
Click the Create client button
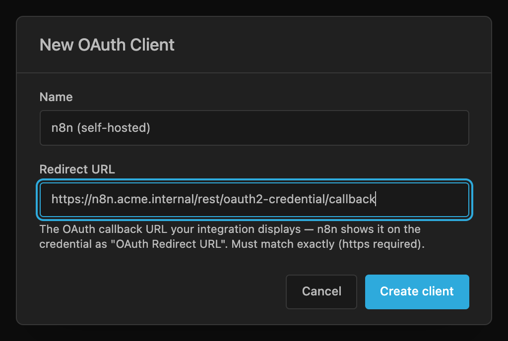pyautogui.click(x=417, y=292)
